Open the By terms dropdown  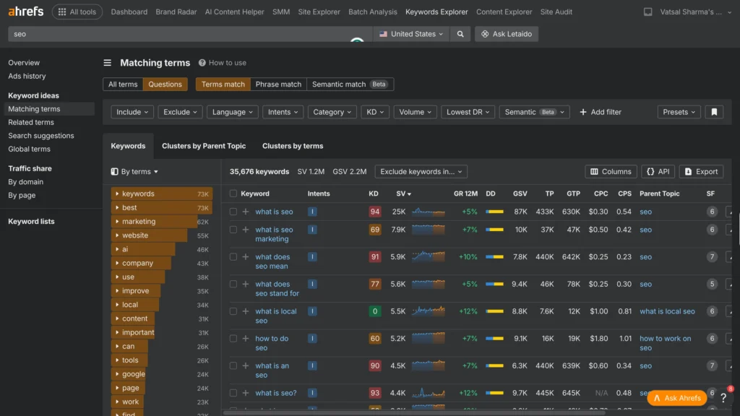[134, 172]
